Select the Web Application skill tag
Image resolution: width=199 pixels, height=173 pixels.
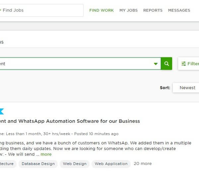tap(111, 164)
